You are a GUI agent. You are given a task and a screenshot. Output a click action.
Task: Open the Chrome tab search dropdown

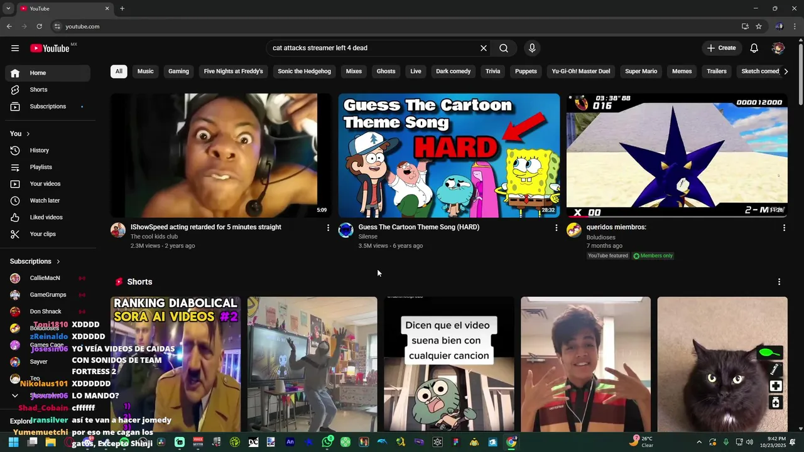8,8
